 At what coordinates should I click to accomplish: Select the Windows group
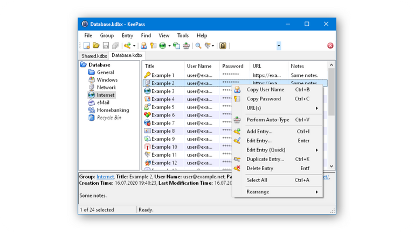(x=107, y=80)
